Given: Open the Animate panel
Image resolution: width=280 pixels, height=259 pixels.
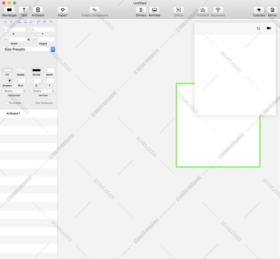Looking at the screenshot, I should tap(154, 10).
